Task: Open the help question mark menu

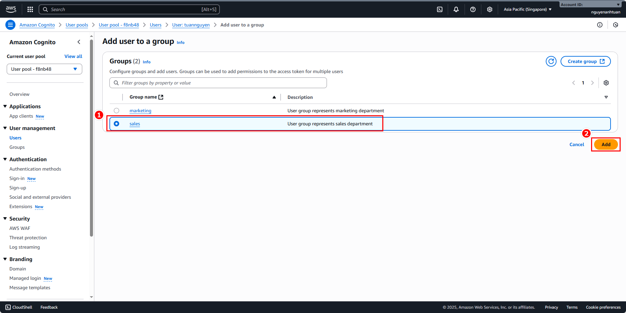Action: [473, 9]
